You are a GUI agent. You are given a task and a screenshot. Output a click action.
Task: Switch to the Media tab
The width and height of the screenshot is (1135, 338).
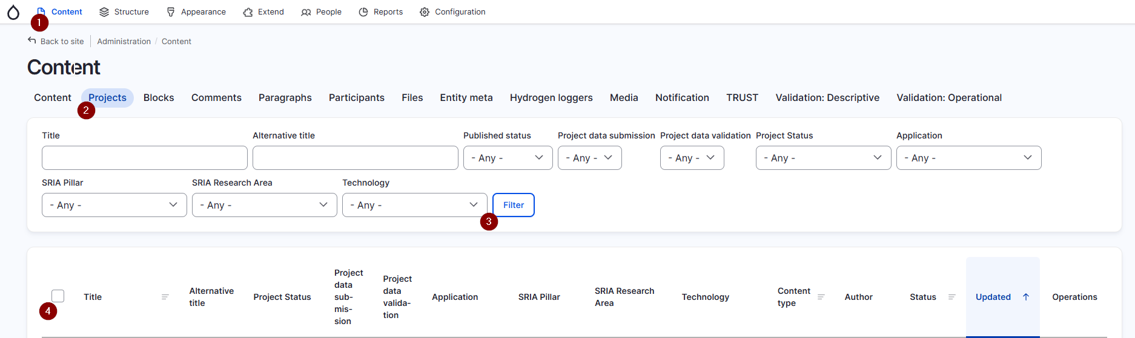624,97
